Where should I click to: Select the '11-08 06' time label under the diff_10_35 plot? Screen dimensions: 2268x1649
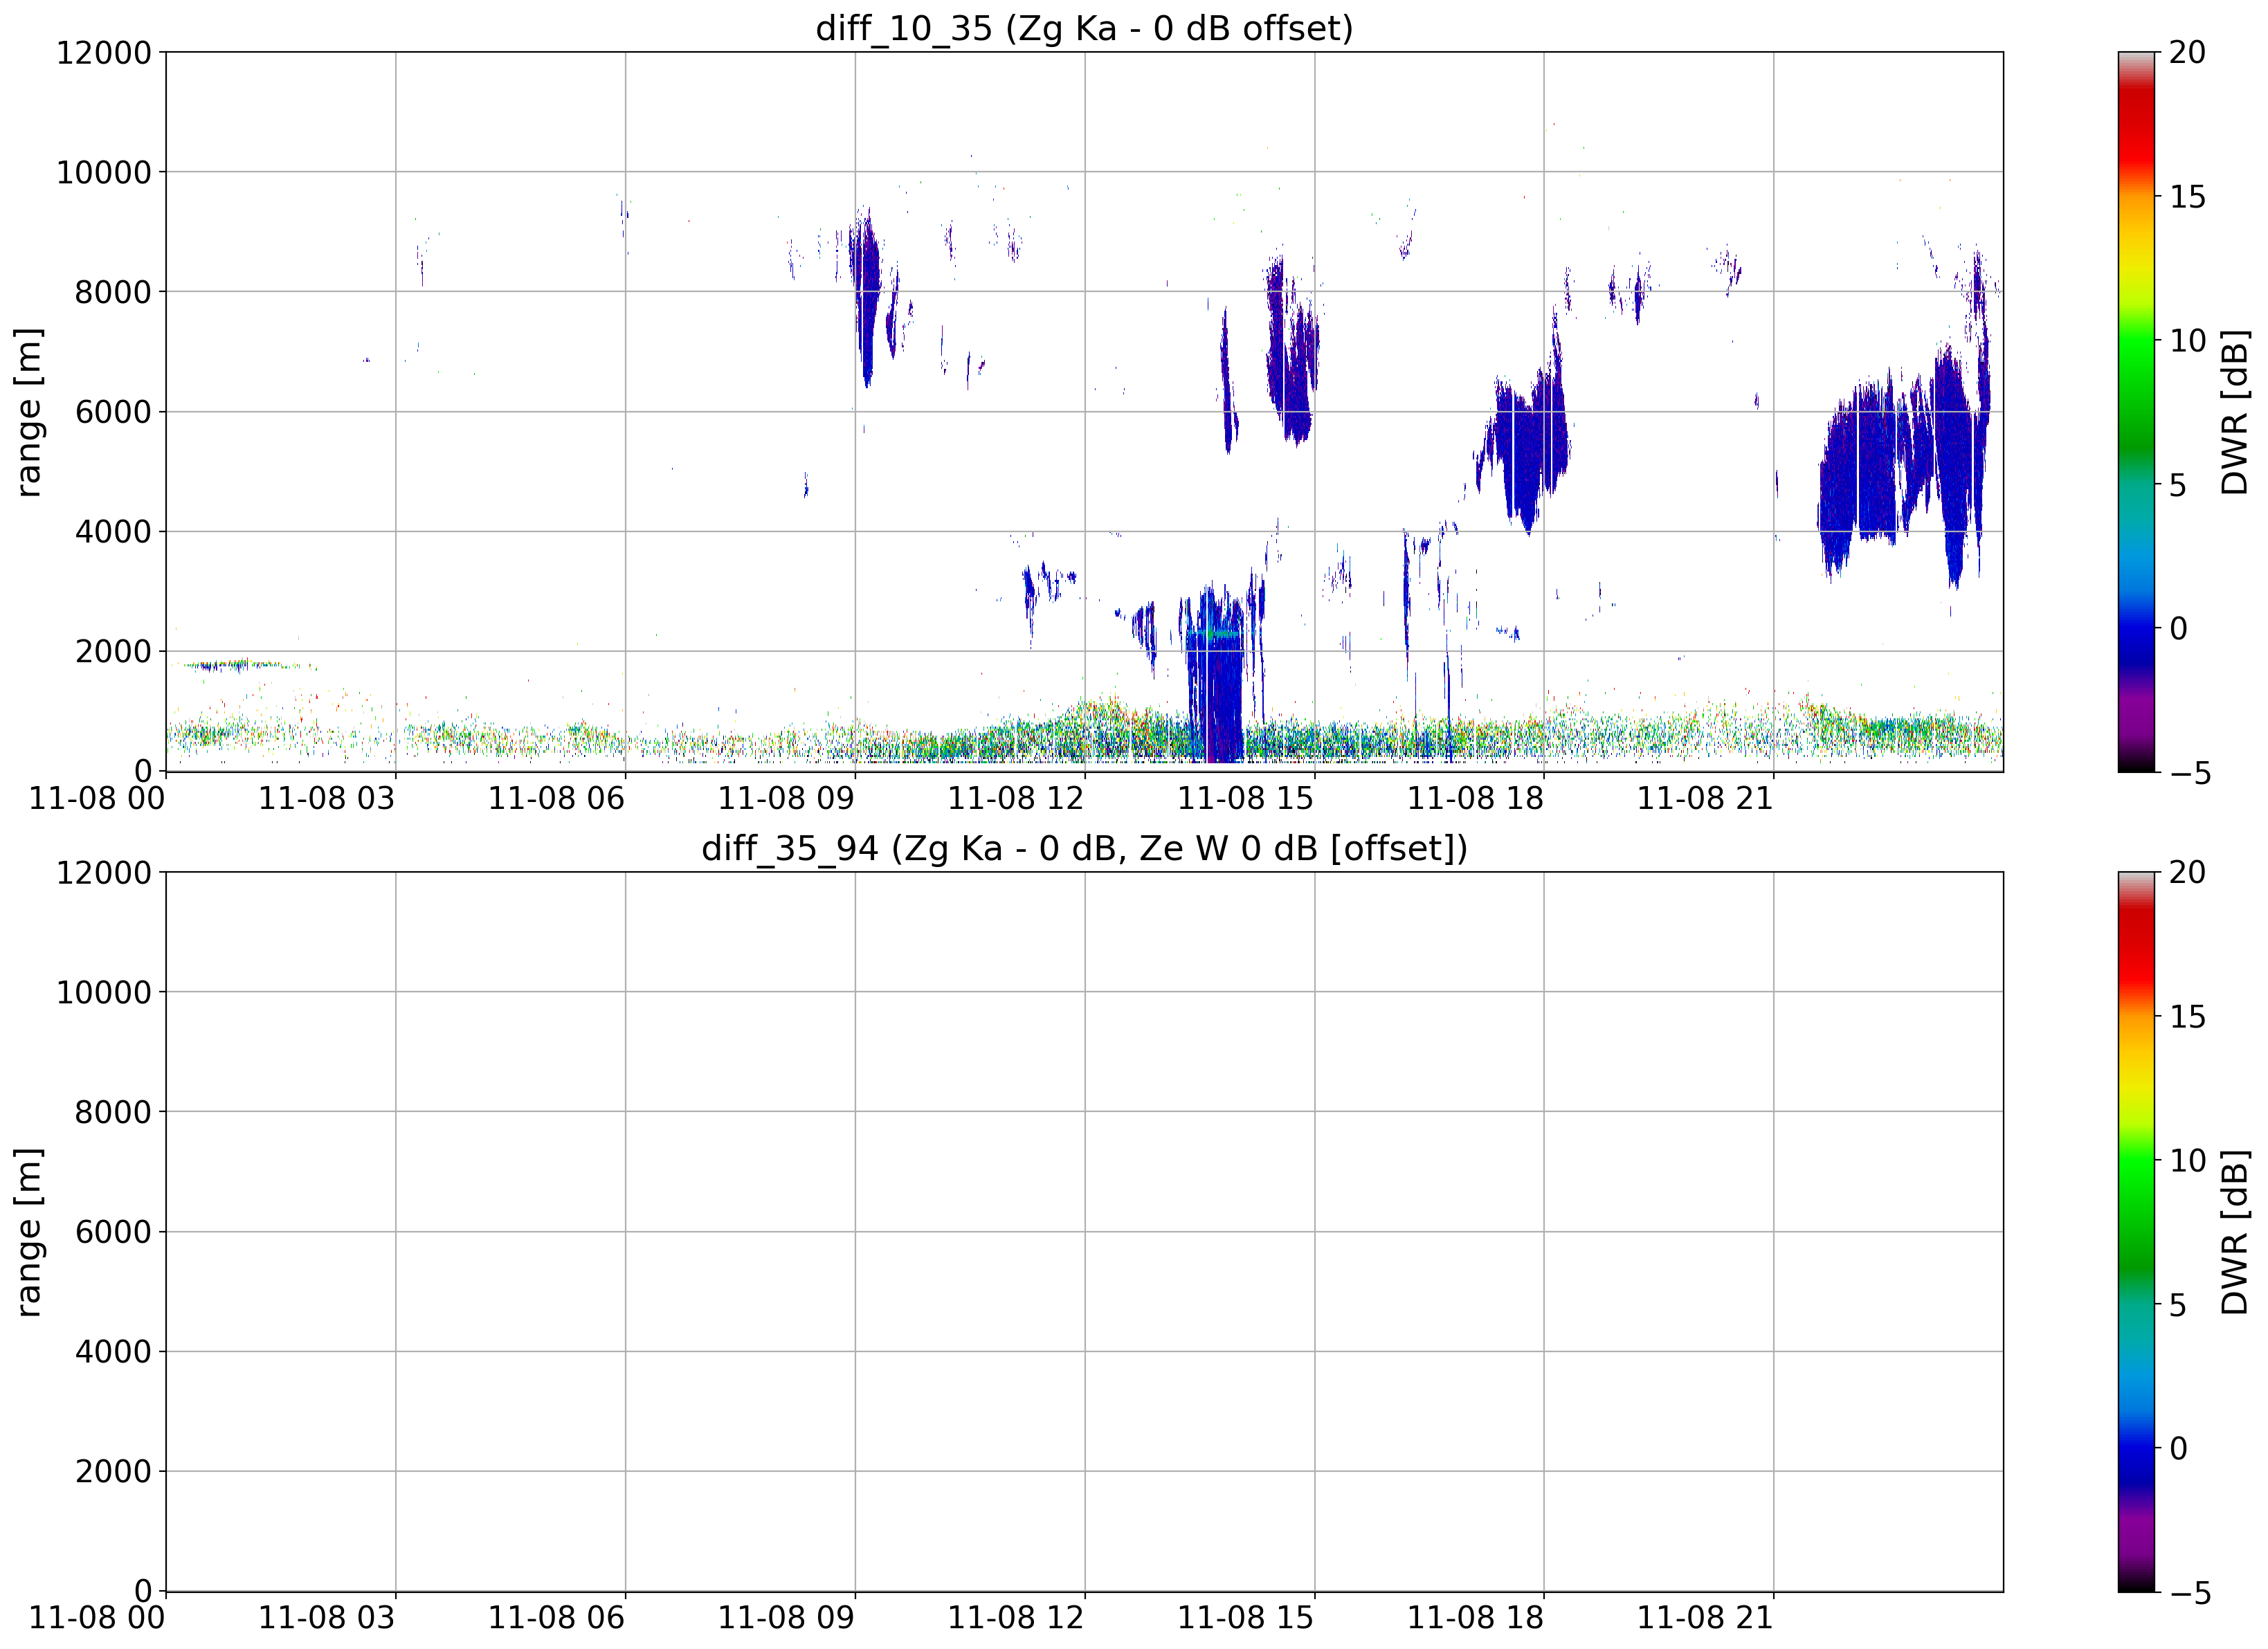(556, 798)
